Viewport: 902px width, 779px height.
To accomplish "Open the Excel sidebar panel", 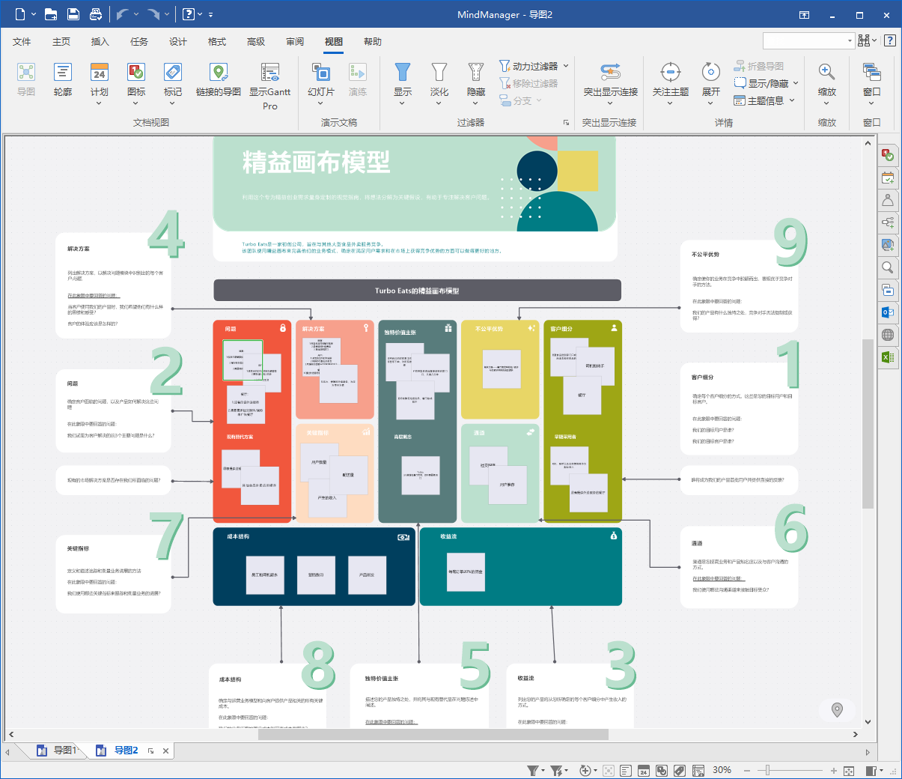I will (x=888, y=357).
